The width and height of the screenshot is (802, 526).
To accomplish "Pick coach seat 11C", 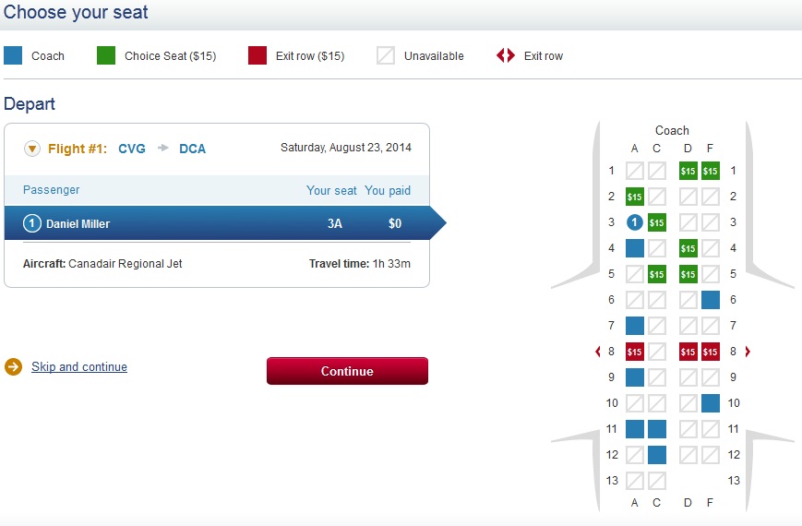I will (656, 429).
